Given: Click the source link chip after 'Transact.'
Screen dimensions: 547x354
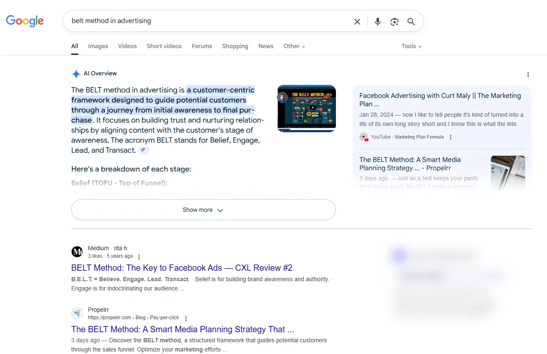Looking at the screenshot, I should (x=143, y=150).
